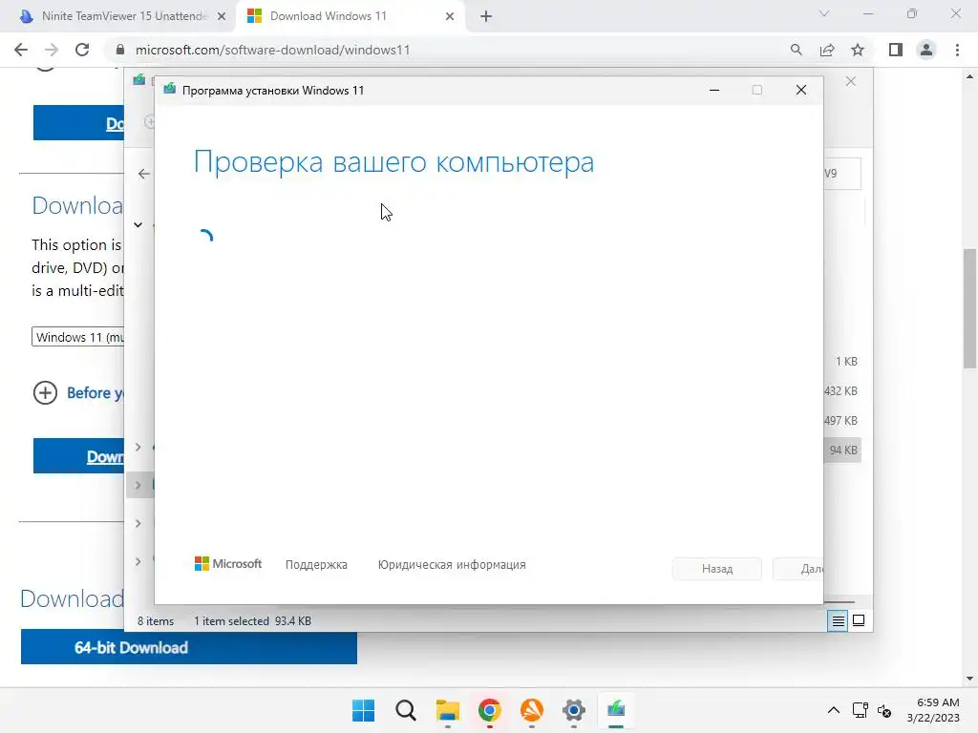978x733 pixels.
Task: Open Windows 11 setup taskbar icon
Action: 616,710
